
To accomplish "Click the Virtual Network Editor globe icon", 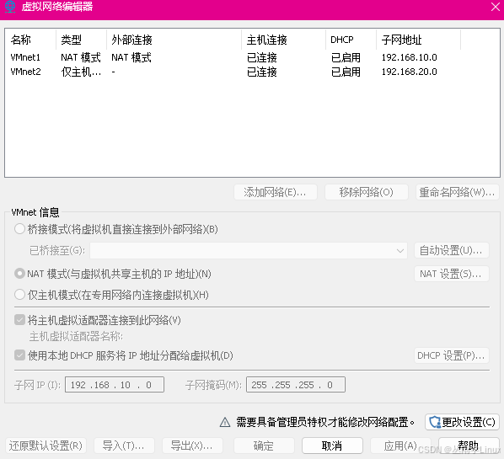I will (10, 7).
